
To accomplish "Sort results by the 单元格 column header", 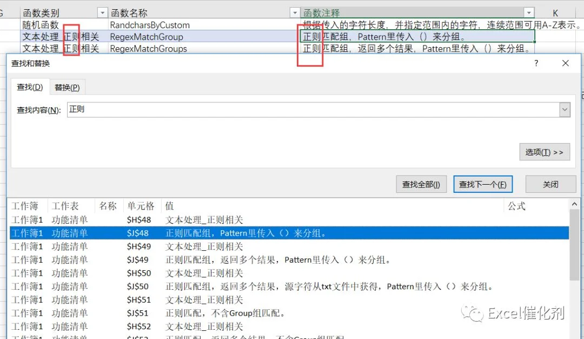I will [143, 206].
